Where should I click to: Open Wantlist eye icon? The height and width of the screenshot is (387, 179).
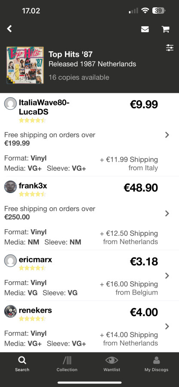tap(111, 361)
